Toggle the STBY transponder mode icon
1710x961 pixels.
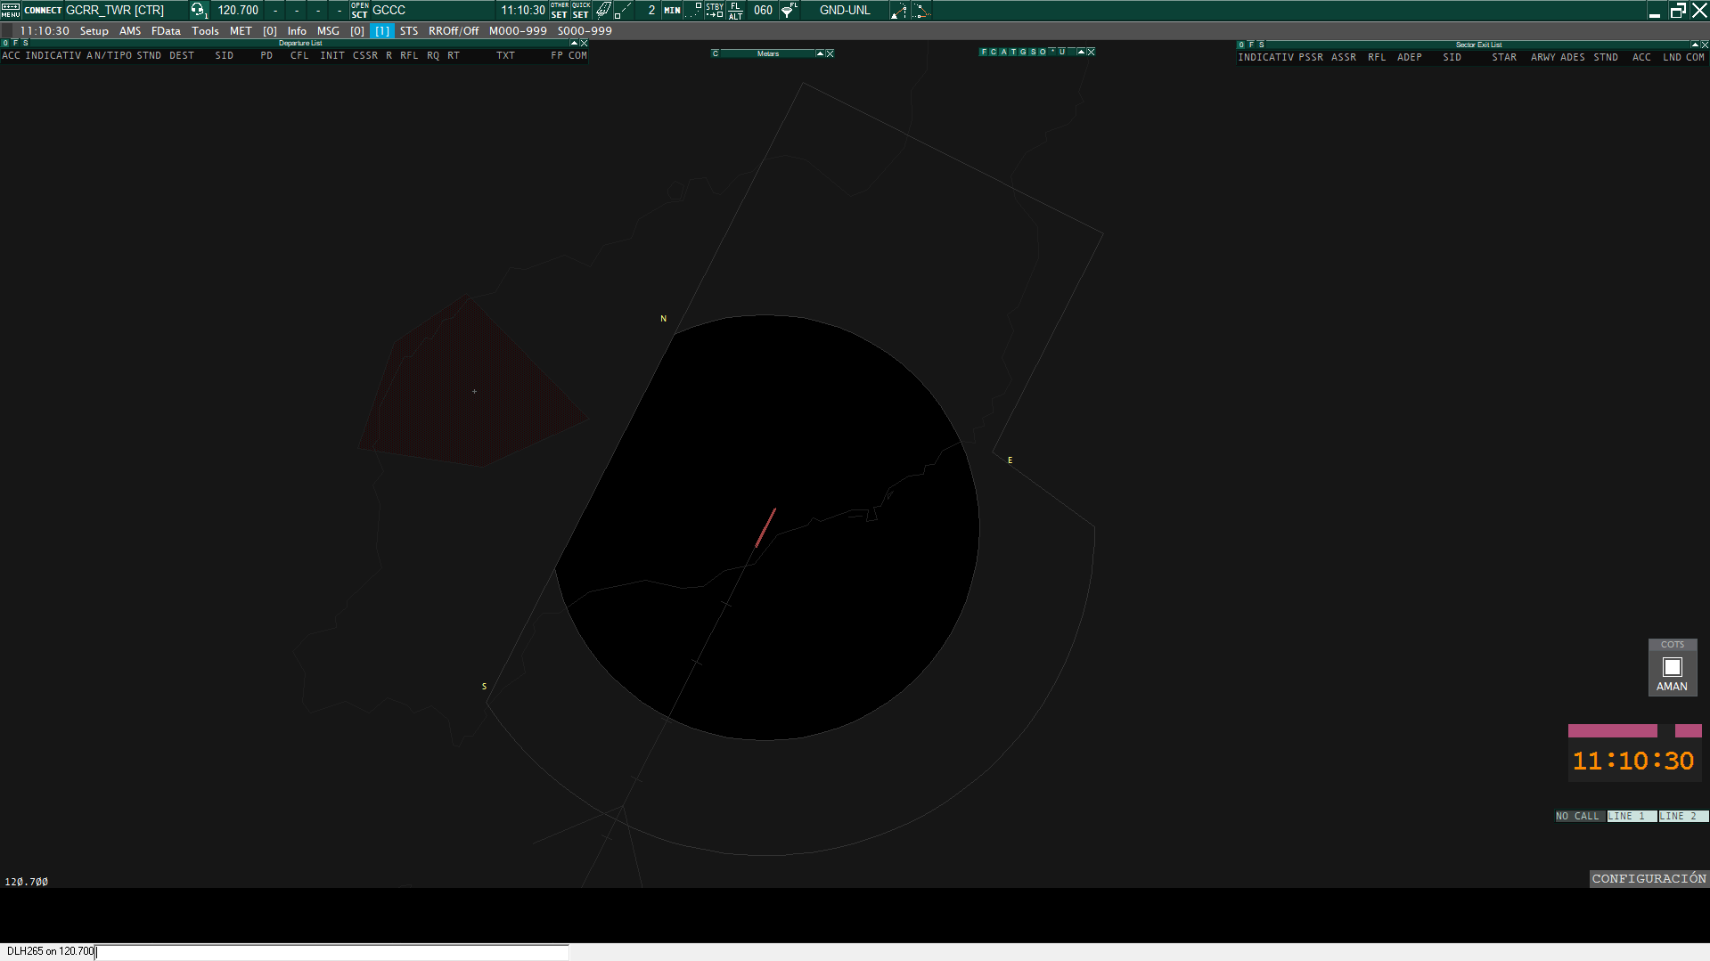pos(715,11)
